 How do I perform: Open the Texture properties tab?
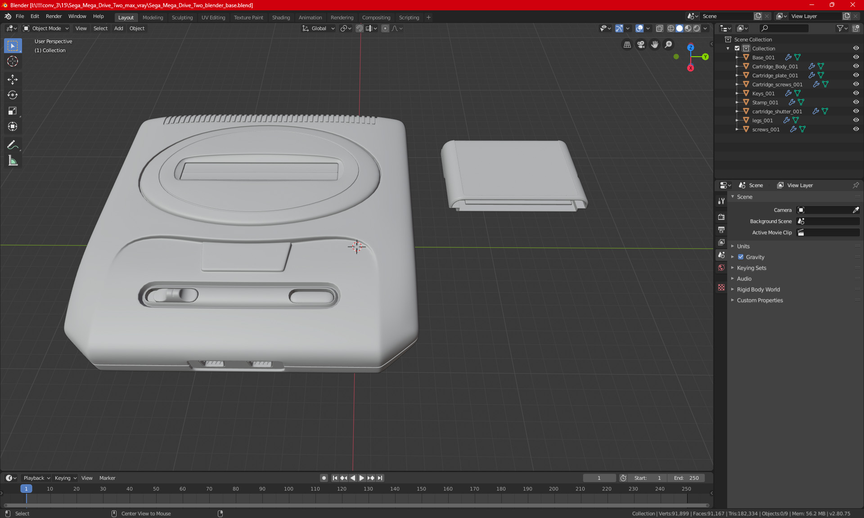[x=721, y=287]
